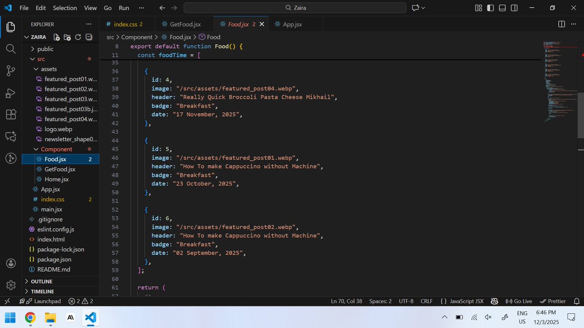Open Manage settings gear

coord(10,285)
